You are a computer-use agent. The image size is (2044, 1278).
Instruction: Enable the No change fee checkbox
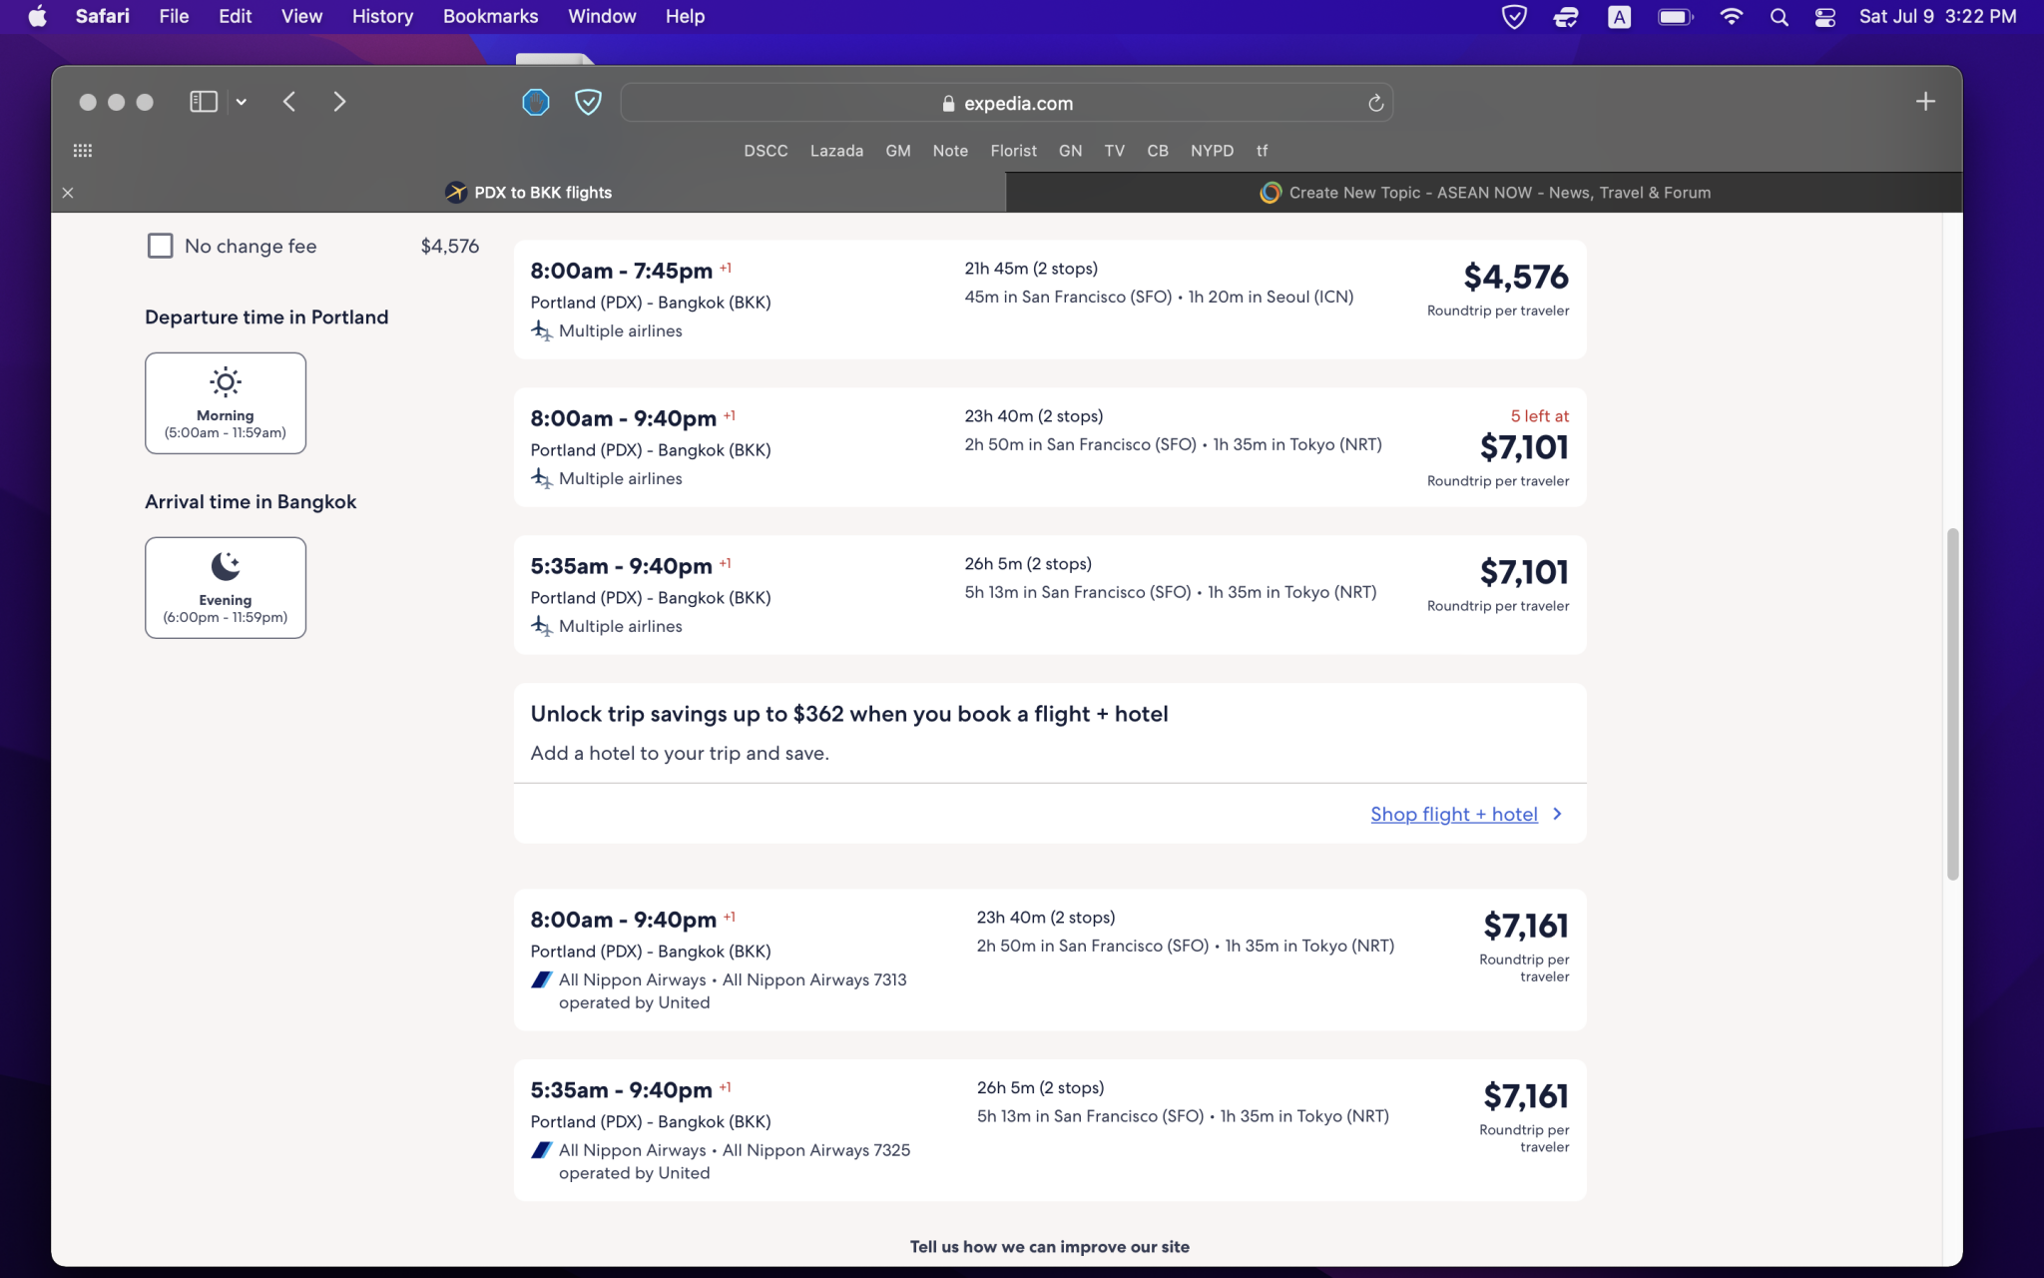click(160, 246)
